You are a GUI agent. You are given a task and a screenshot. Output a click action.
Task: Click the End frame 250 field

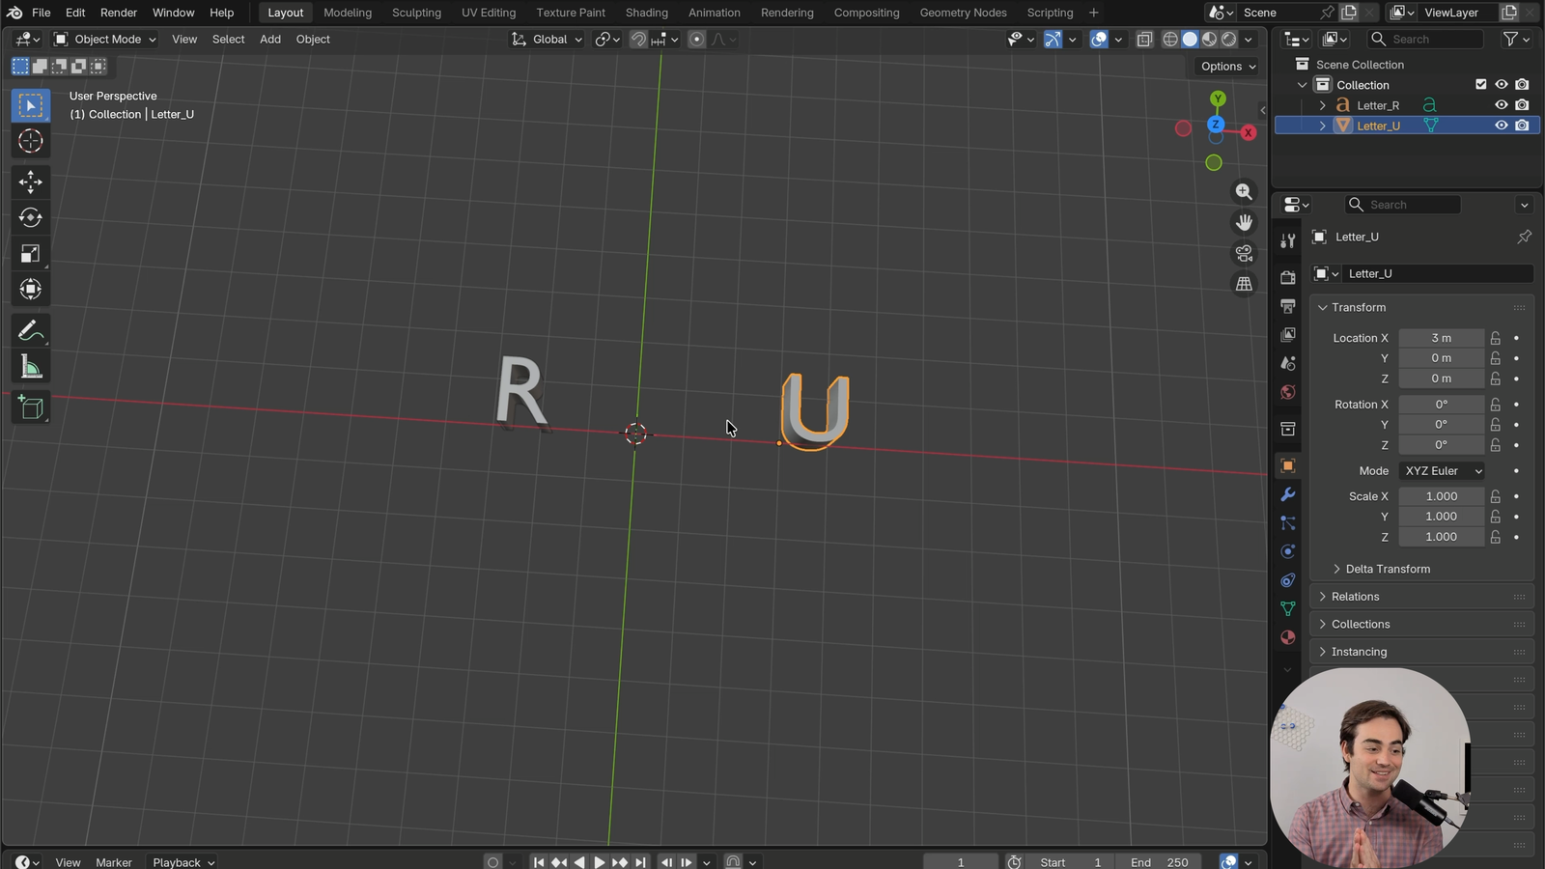[1160, 862]
